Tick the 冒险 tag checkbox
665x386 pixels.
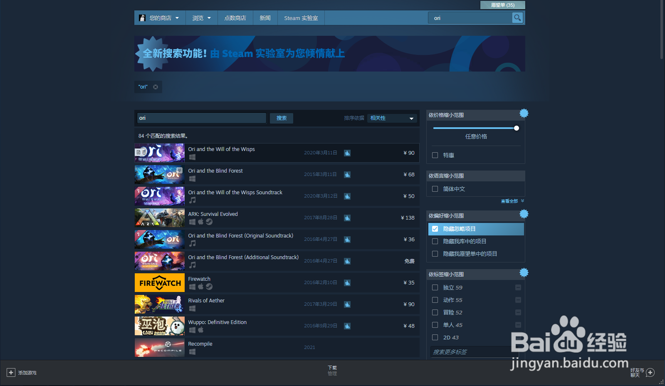point(435,312)
